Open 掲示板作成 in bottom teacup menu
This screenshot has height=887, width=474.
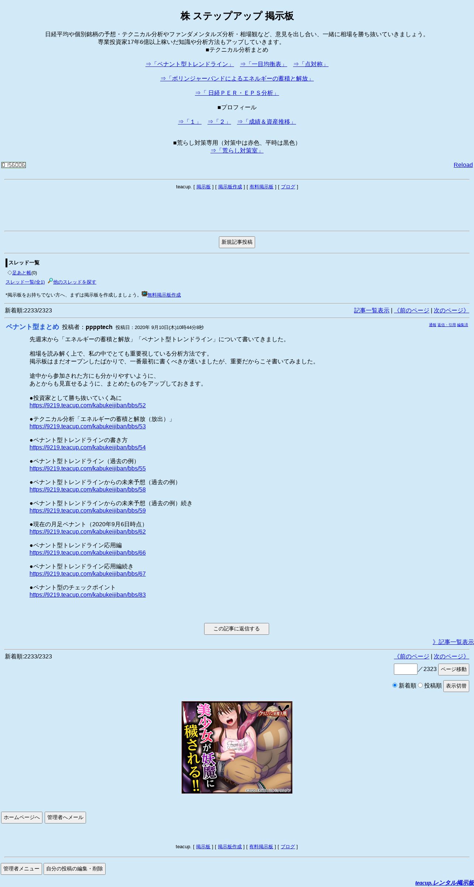tap(230, 847)
